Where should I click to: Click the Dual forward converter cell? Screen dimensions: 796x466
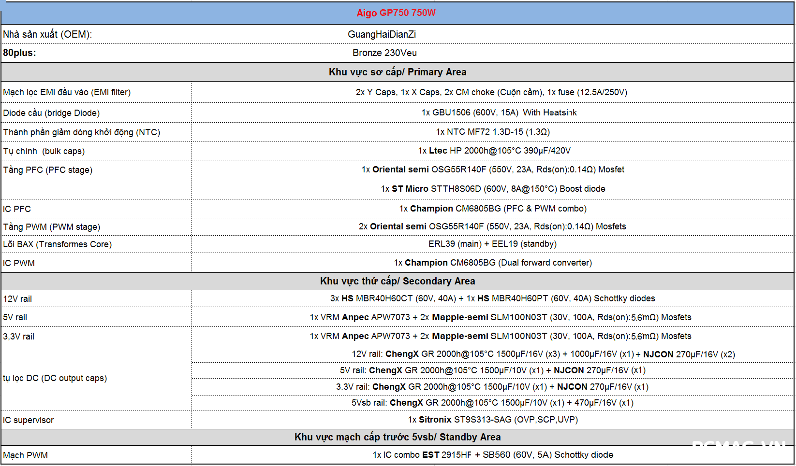point(492,263)
